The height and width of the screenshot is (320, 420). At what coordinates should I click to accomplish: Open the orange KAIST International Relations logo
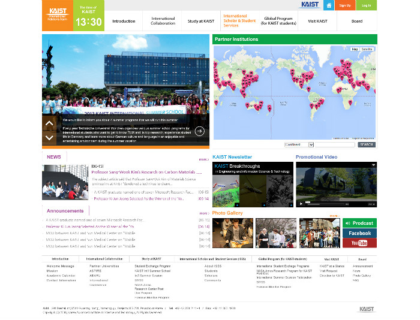tap(58, 15)
